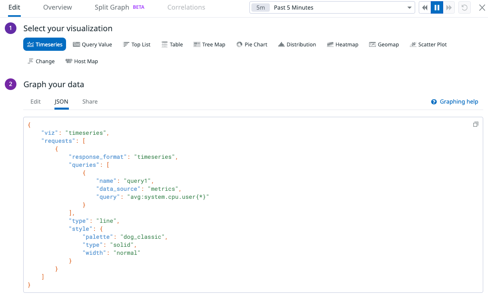The width and height of the screenshot is (488, 294).
Task: Close the graph editor
Action: 482,8
